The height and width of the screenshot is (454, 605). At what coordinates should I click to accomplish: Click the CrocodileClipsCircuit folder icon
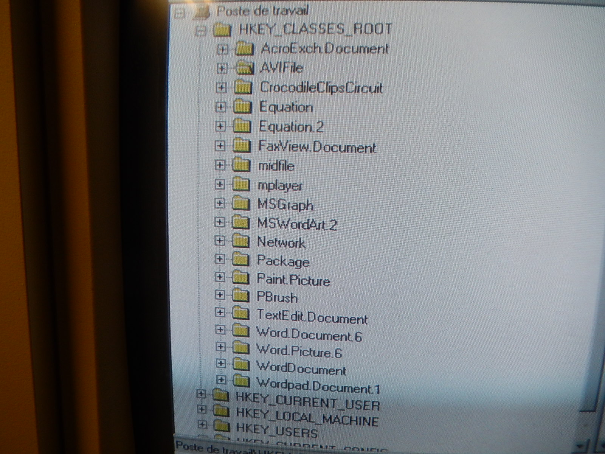tap(243, 87)
